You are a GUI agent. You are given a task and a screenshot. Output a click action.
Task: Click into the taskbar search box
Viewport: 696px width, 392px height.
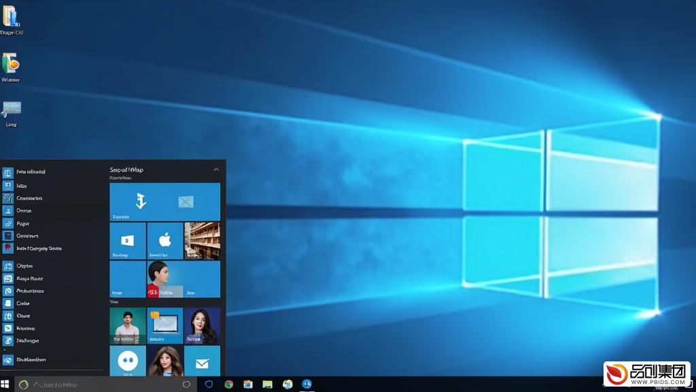tap(105, 385)
